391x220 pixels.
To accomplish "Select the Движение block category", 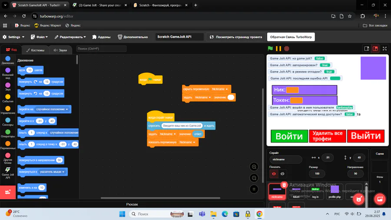I will coord(8,60).
